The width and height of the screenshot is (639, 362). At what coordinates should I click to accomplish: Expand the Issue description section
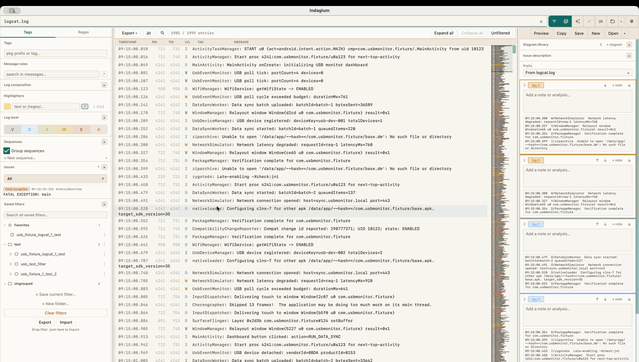click(x=629, y=56)
